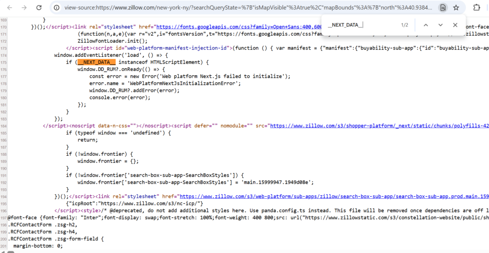Click 'window.frontier = {};' line
This screenshot has height=253, width=489.
108,161
